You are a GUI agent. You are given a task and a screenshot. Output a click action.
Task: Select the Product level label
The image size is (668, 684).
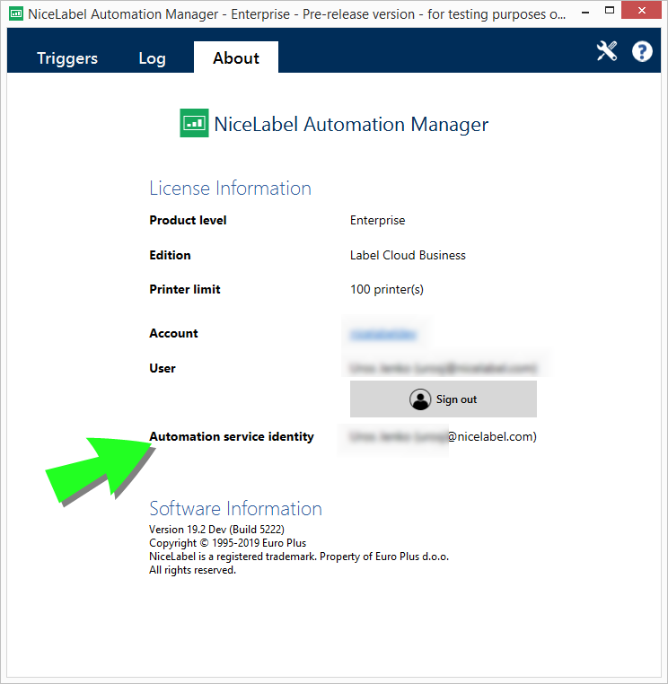click(x=188, y=221)
